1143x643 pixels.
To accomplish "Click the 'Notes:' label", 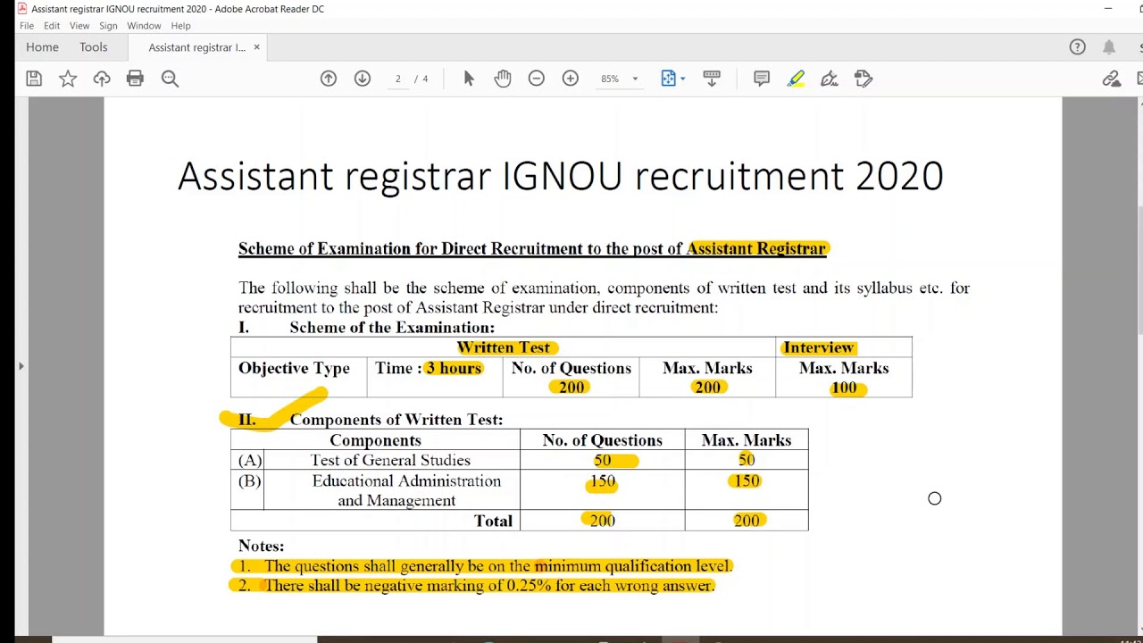I will 261,546.
